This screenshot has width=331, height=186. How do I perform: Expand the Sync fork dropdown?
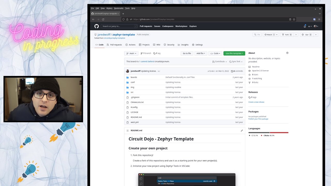(236, 62)
